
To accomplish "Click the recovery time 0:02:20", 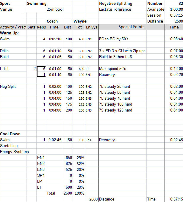I will tap(176, 74).
